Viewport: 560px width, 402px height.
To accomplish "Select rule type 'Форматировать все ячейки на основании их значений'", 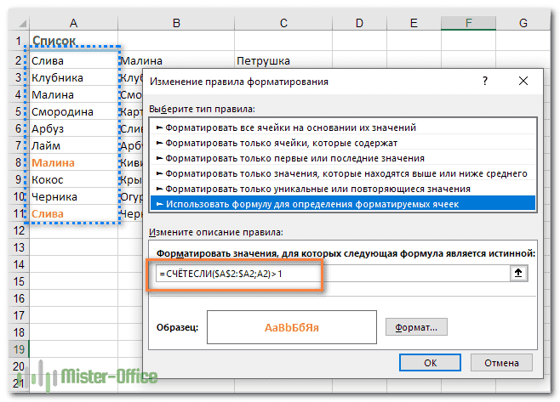I will tap(343, 127).
